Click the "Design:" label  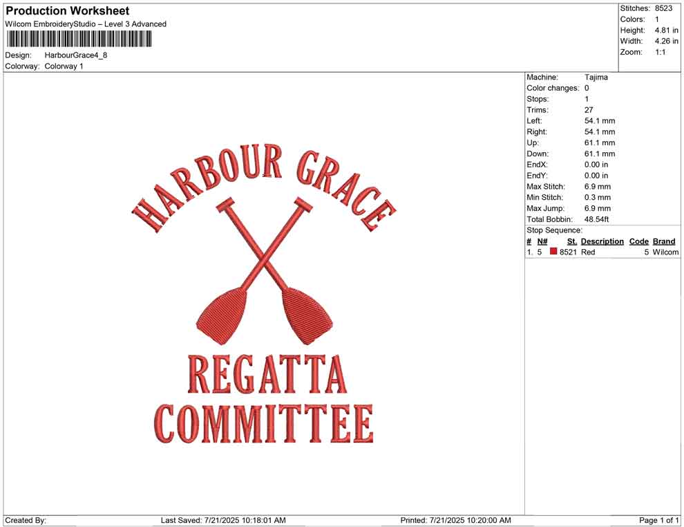pyautogui.click(x=19, y=55)
